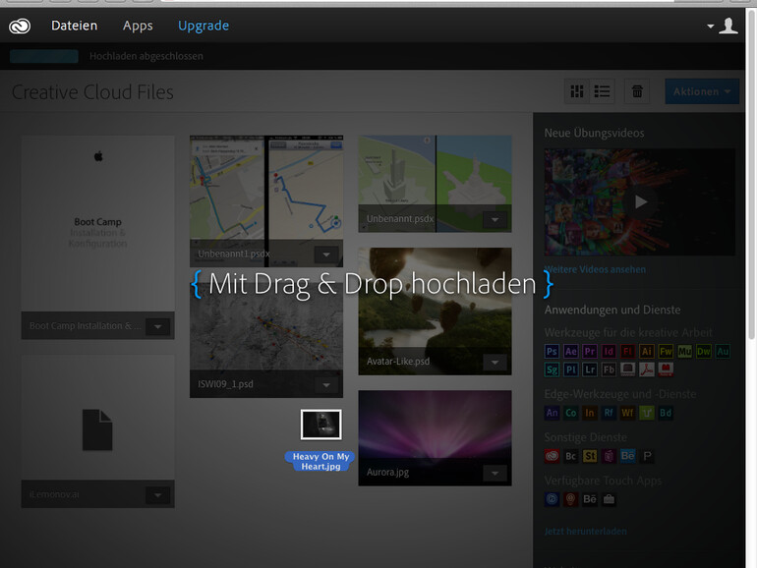Click the upload progress bar
This screenshot has width=757, height=568.
point(44,56)
